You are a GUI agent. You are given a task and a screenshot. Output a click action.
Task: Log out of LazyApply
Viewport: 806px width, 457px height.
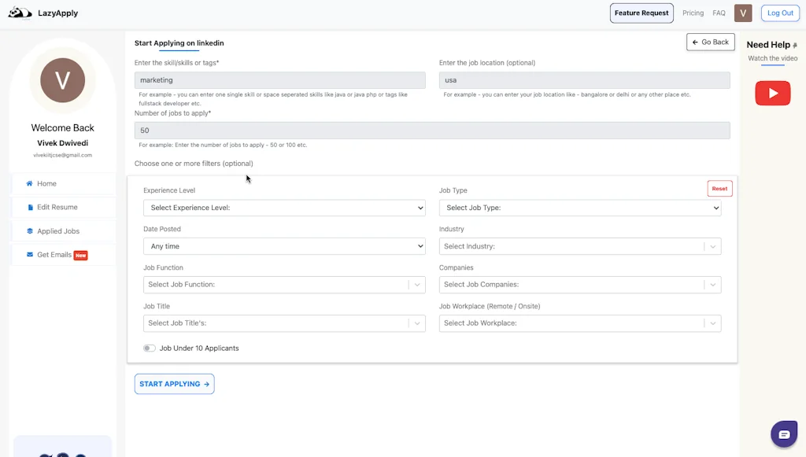(779, 13)
